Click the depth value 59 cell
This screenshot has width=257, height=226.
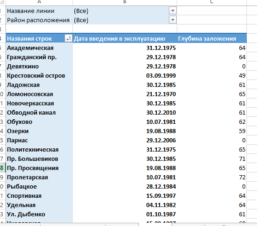[x=212, y=131]
